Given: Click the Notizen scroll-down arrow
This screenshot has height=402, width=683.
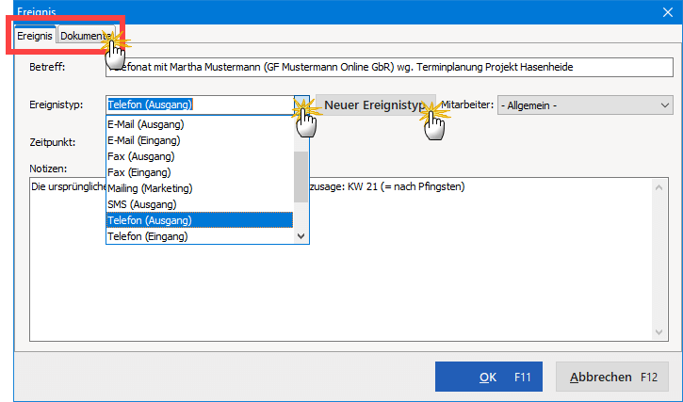Looking at the screenshot, I should click(659, 332).
